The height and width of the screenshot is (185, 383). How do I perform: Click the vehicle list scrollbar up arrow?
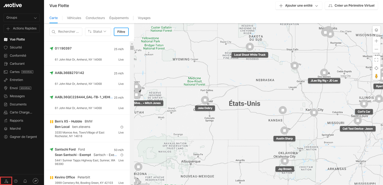pos(132,44)
